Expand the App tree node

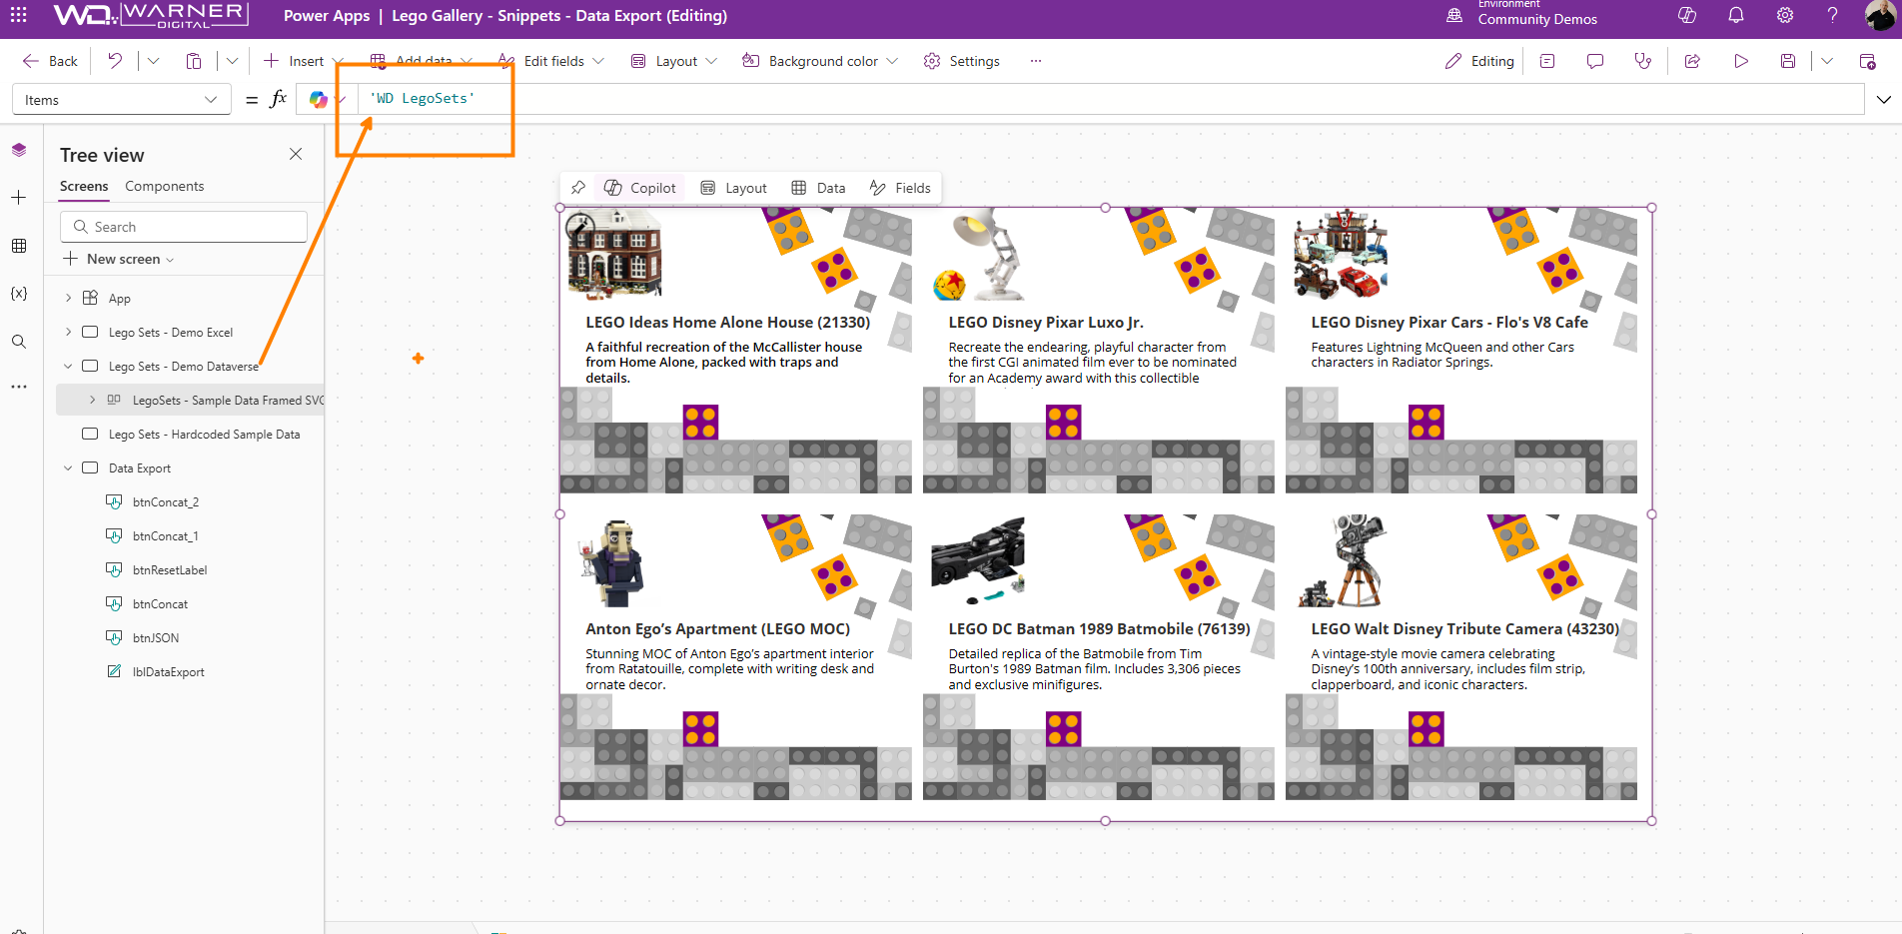point(68,298)
